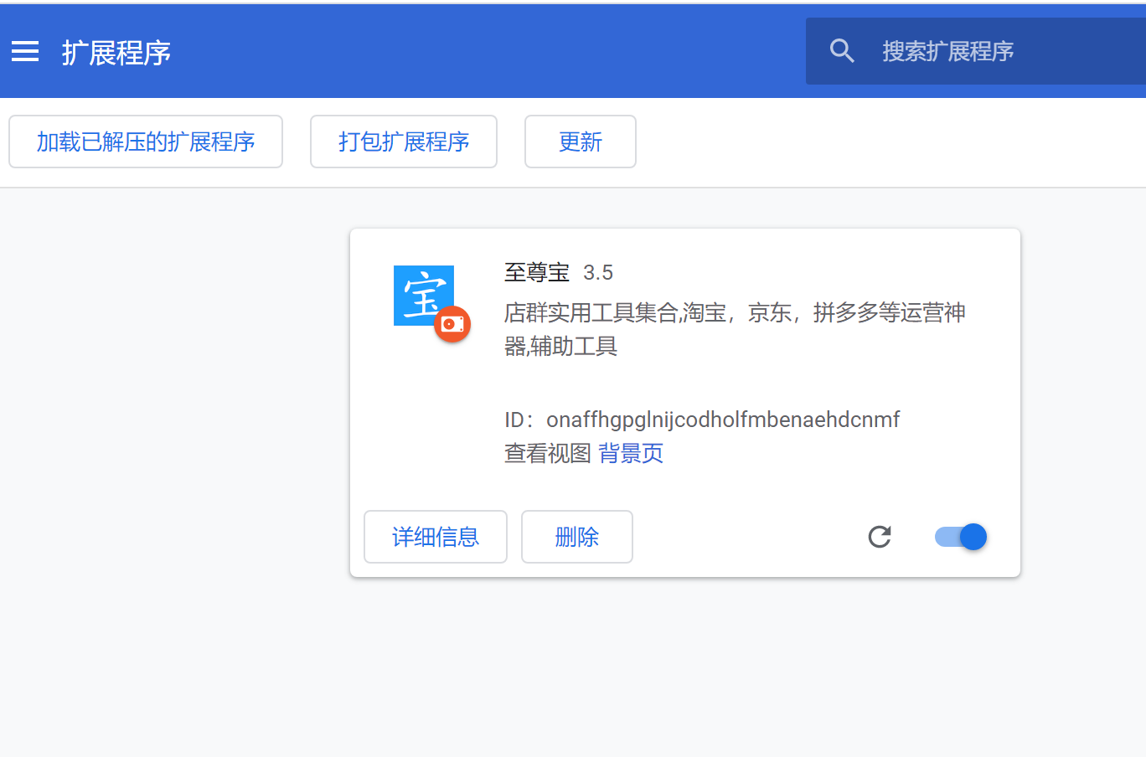Screen dimensions: 1146x757
Task: Click the extension ID text onaffhgpglnijcodholfmbenaehdcnmf
Action: click(x=723, y=420)
